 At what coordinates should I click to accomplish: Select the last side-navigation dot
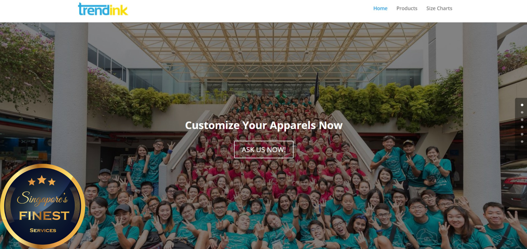(x=522, y=142)
